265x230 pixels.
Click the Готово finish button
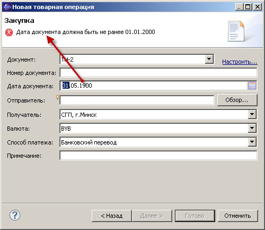195,216
